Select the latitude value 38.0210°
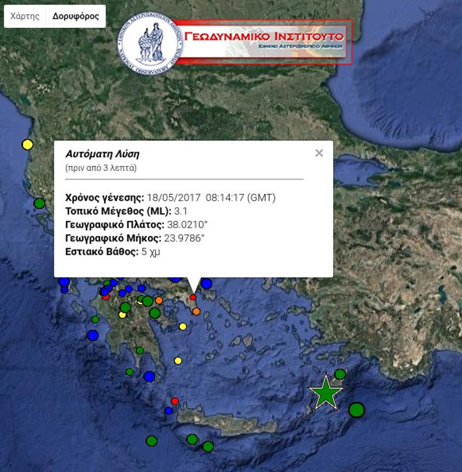The height and width of the screenshot is (472, 462). 187,224
